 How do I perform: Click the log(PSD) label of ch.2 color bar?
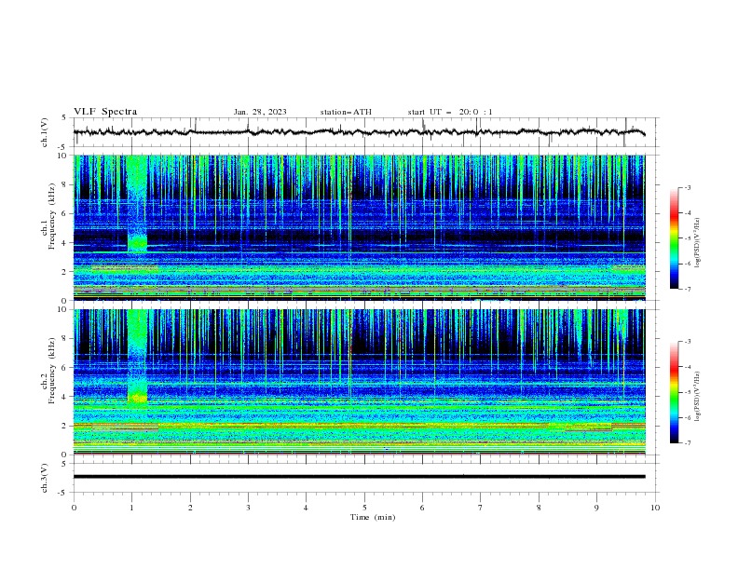click(x=698, y=397)
